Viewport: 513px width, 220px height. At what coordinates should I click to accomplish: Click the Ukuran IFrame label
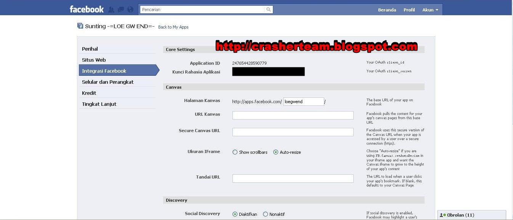(x=204, y=151)
